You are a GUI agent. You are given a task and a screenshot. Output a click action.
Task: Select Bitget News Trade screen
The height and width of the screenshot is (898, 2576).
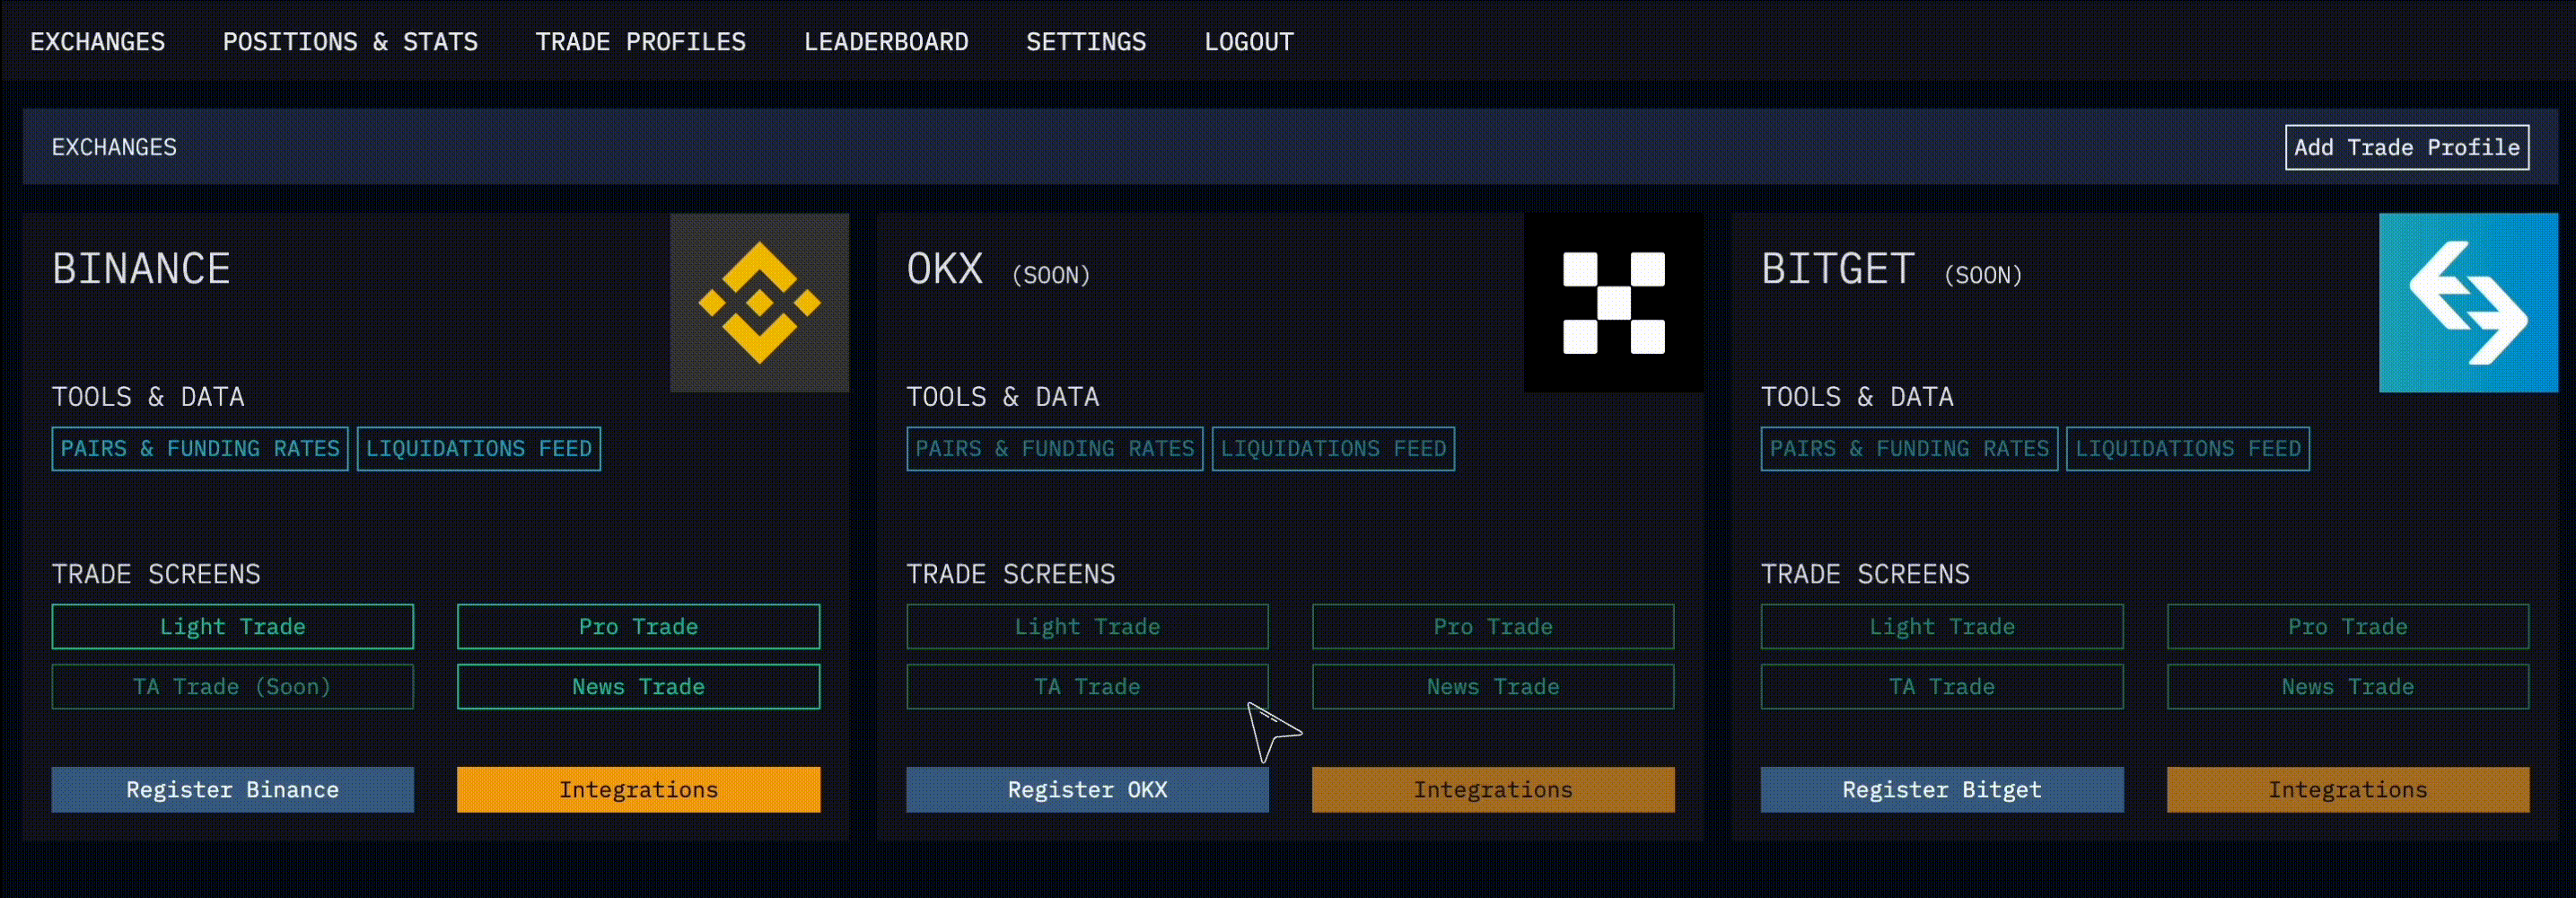coord(2348,686)
